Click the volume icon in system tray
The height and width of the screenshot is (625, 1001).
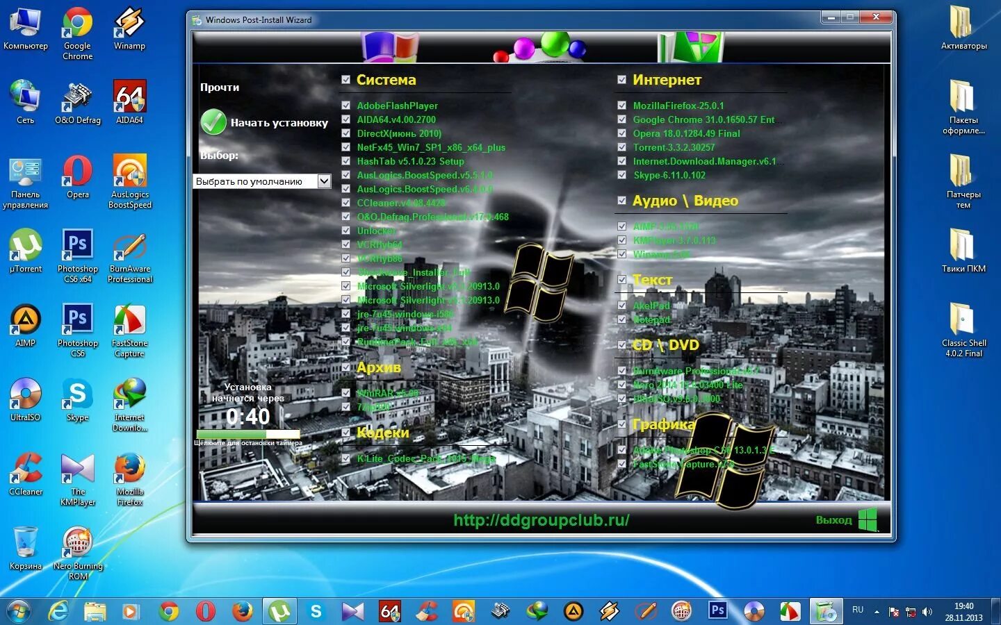pyautogui.click(x=927, y=612)
